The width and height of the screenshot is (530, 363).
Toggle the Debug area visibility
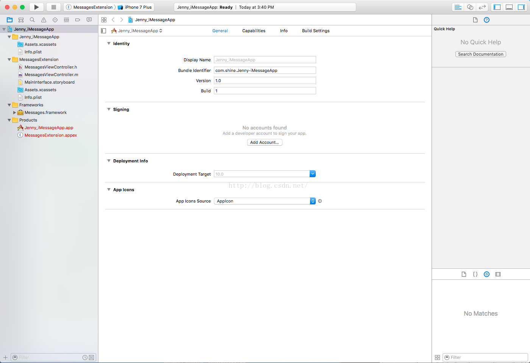coord(509,7)
